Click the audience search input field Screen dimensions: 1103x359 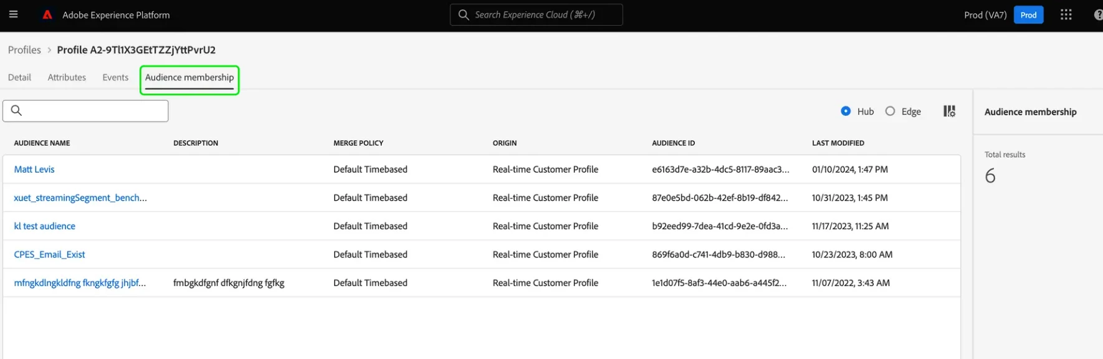[x=93, y=111]
